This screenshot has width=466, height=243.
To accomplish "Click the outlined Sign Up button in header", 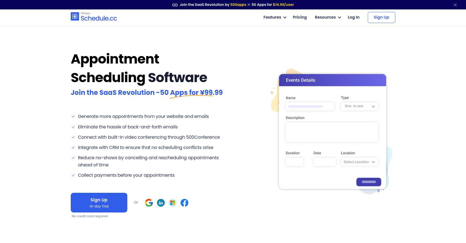I will (381, 17).
